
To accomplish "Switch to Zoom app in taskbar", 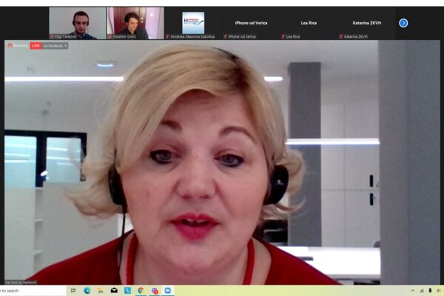I will [167, 291].
